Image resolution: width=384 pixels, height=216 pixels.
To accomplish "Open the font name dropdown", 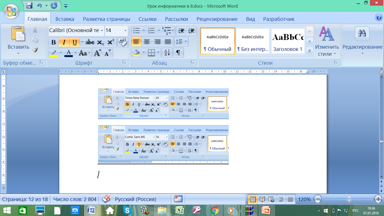I will coord(102,30).
